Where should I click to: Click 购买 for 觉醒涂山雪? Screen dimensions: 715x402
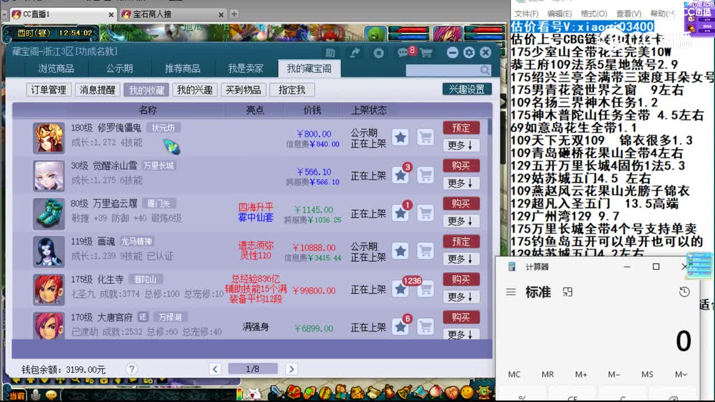[461, 166]
